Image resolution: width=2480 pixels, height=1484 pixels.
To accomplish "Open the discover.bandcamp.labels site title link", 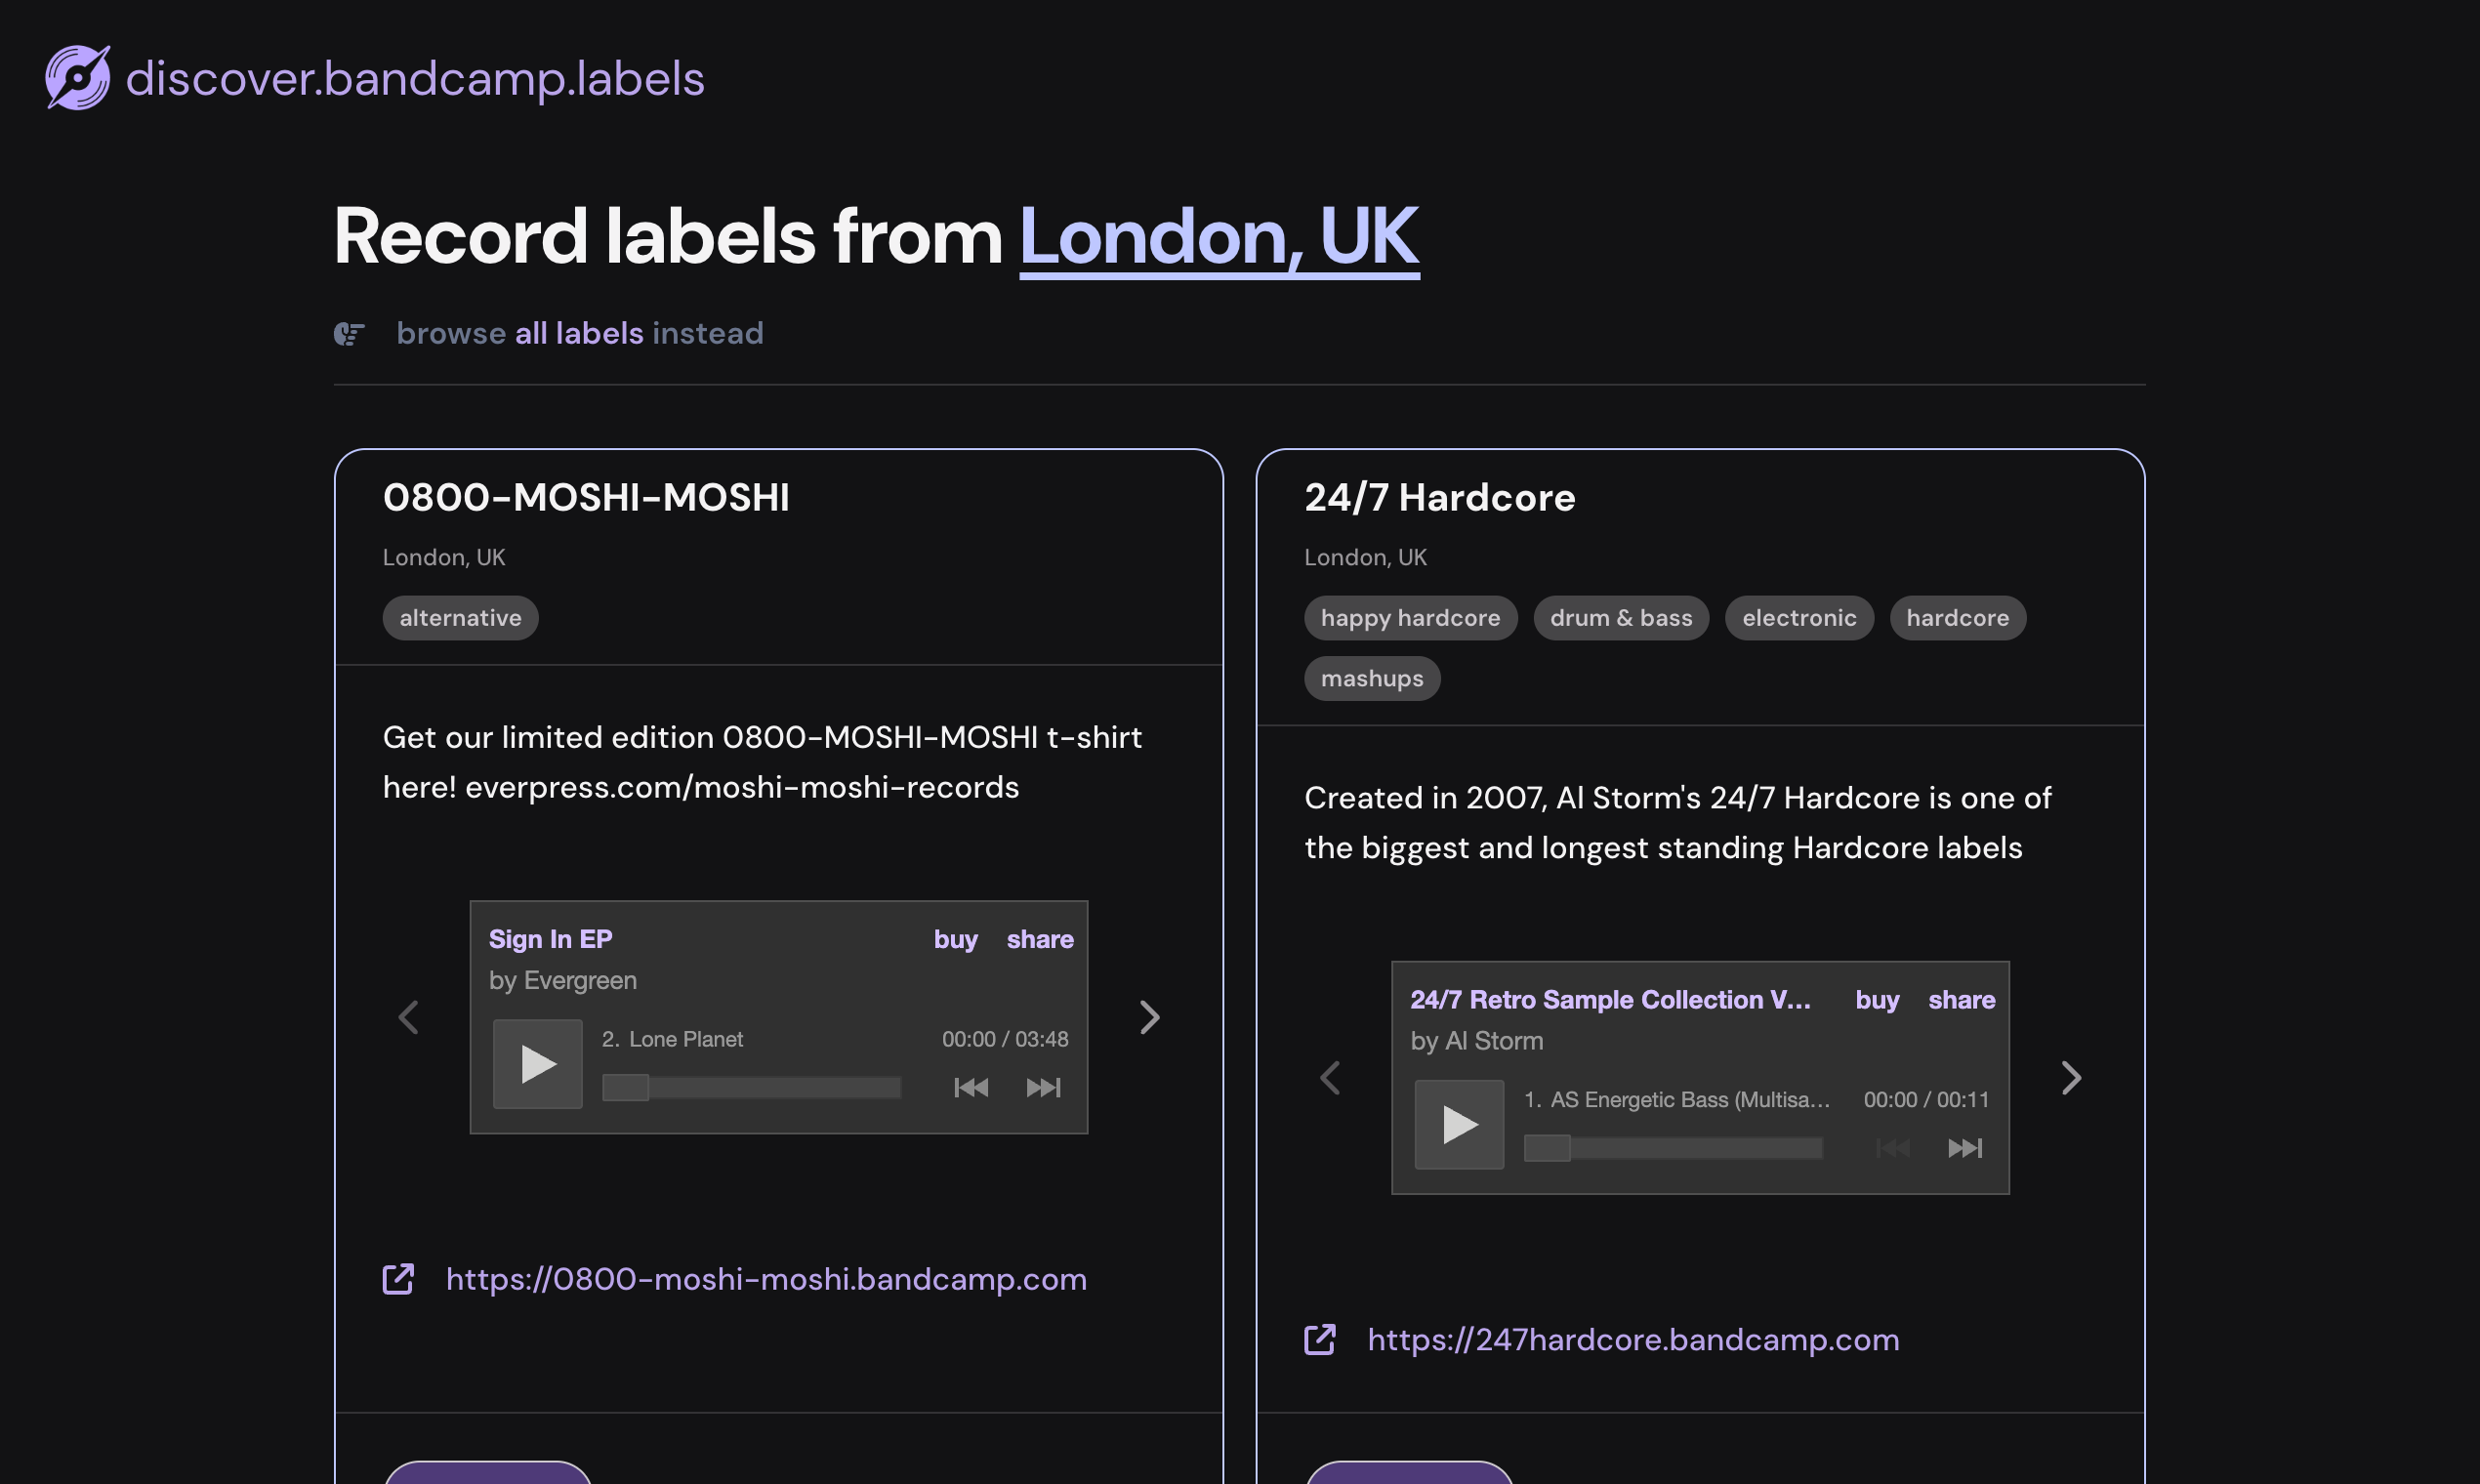I will [415, 78].
